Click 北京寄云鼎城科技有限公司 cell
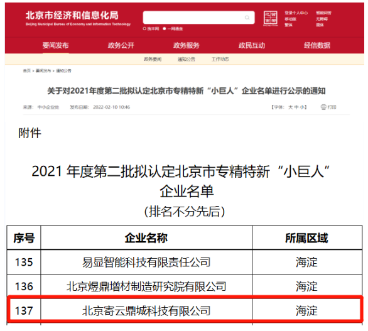 (x=146, y=311)
